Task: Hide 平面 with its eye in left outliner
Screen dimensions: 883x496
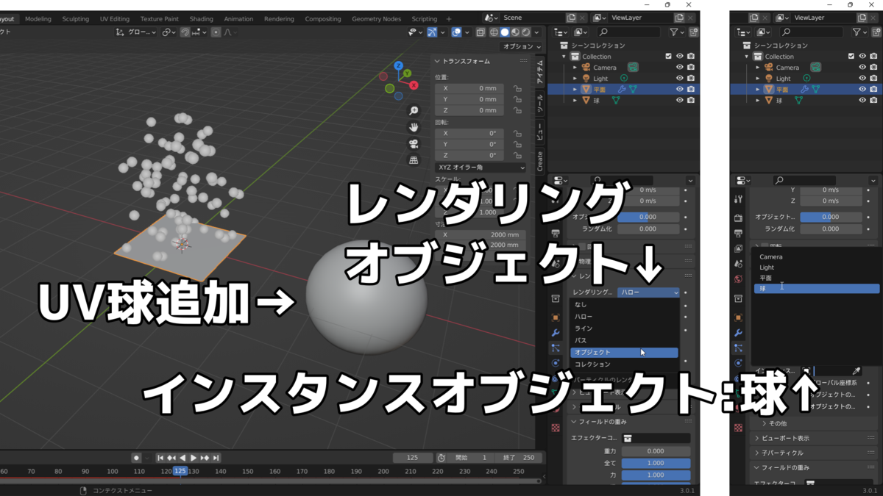Action: [679, 89]
